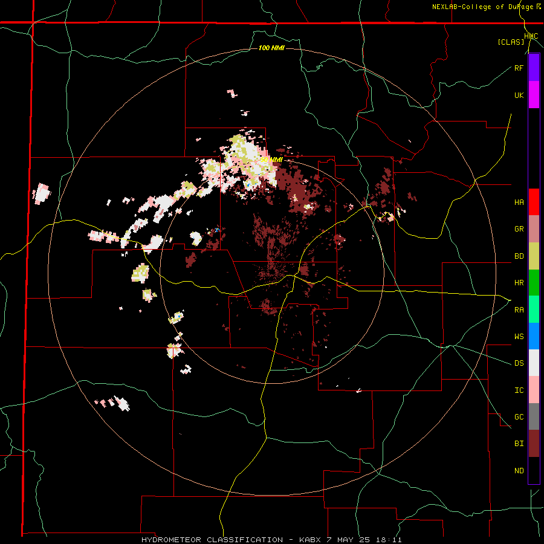The image size is (544, 544).
Task: Click the ND legend label
Action: (519, 471)
